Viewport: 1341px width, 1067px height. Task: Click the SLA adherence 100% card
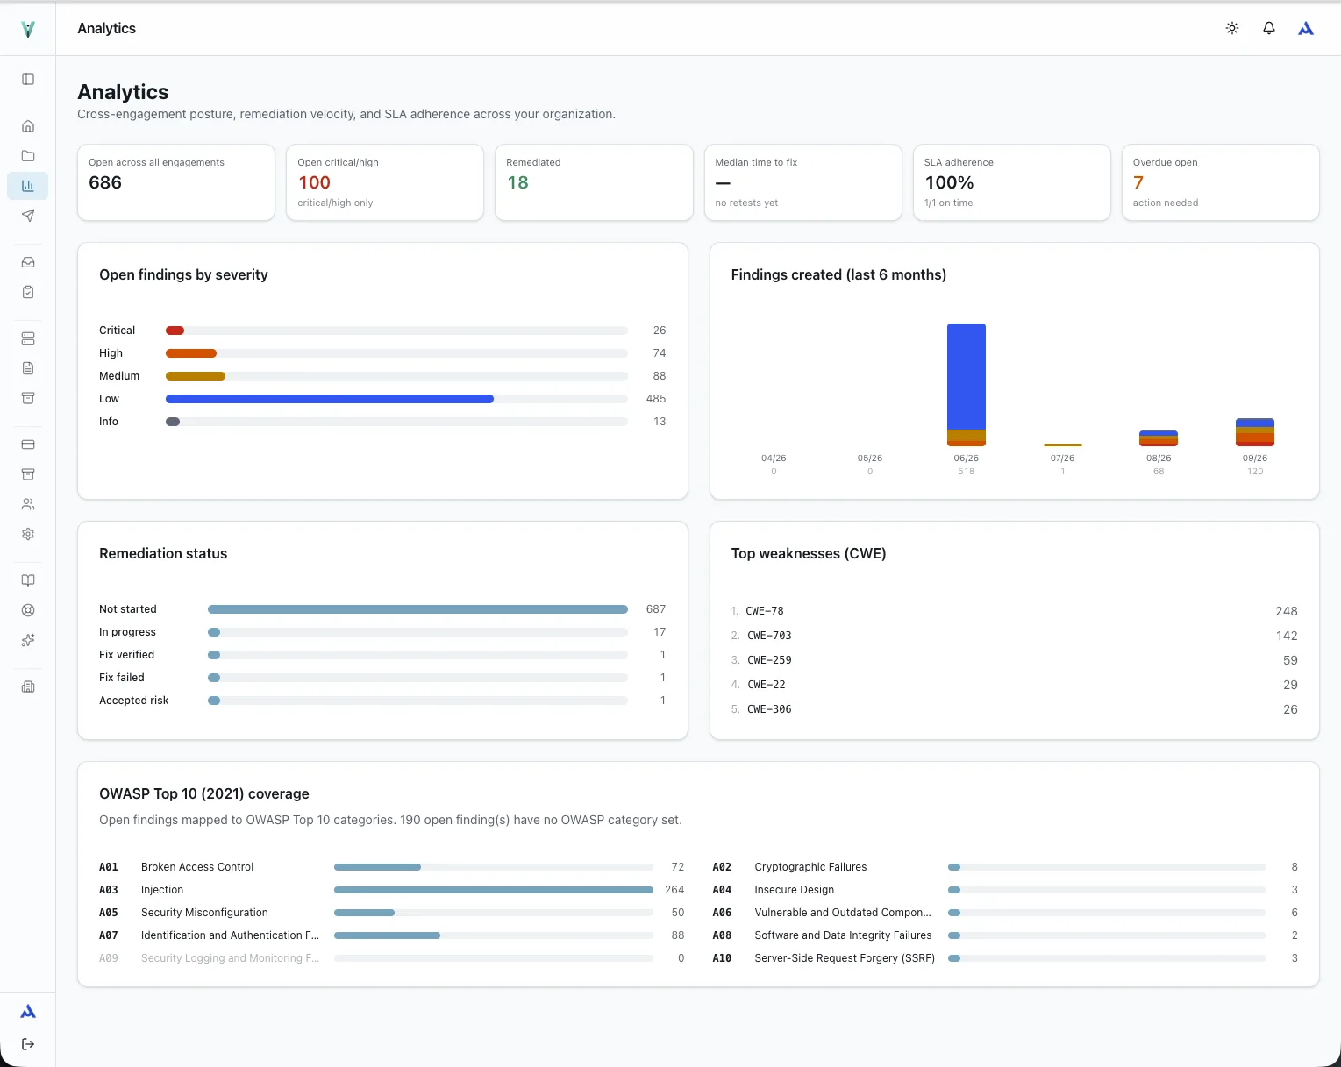coord(1012,182)
